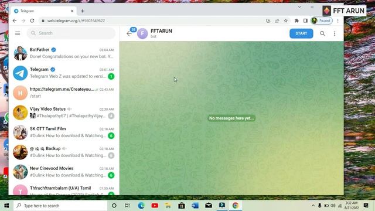Show hidden system tray icons
The image size is (375, 211).
point(313,206)
